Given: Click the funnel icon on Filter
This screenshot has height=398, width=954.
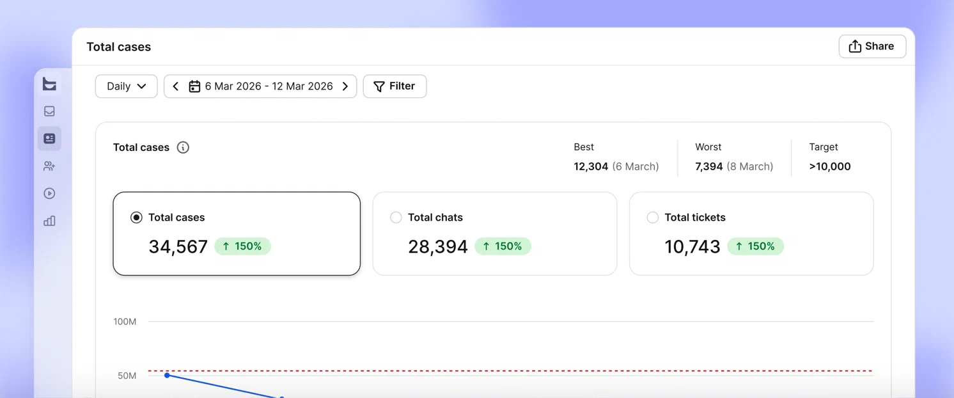Looking at the screenshot, I should (x=379, y=86).
